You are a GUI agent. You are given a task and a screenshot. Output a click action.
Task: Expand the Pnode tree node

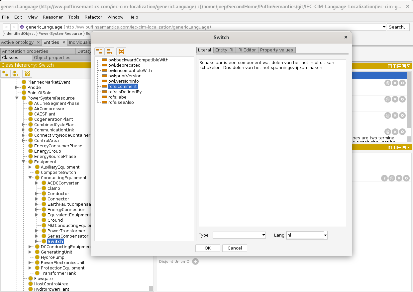point(17,88)
